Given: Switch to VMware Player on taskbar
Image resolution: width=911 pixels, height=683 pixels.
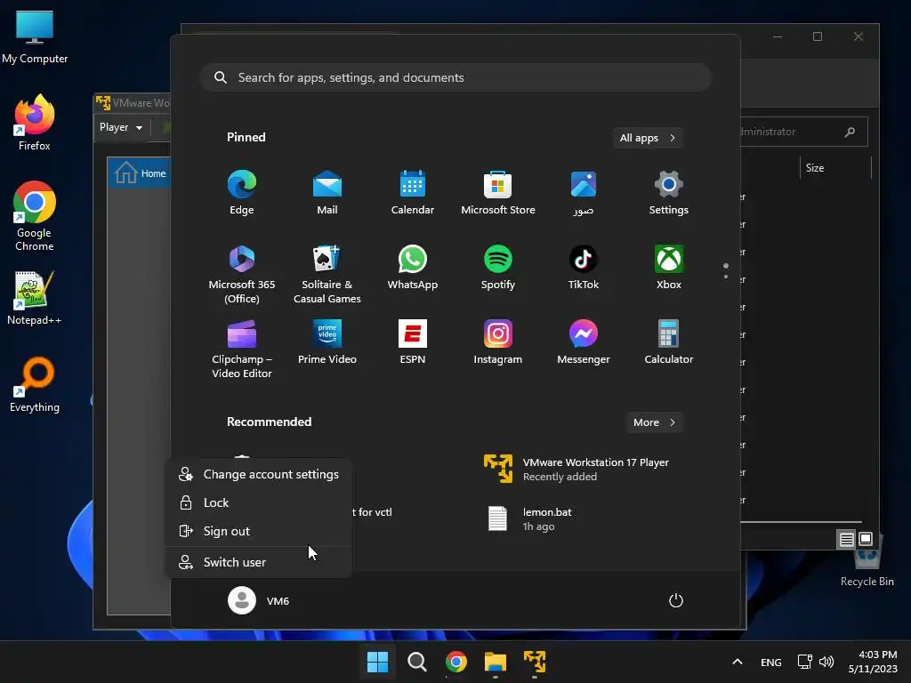Looking at the screenshot, I should [535, 662].
